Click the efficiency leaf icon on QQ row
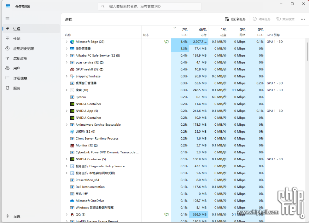This screenshot has height=223, width=309. (166, 214)
